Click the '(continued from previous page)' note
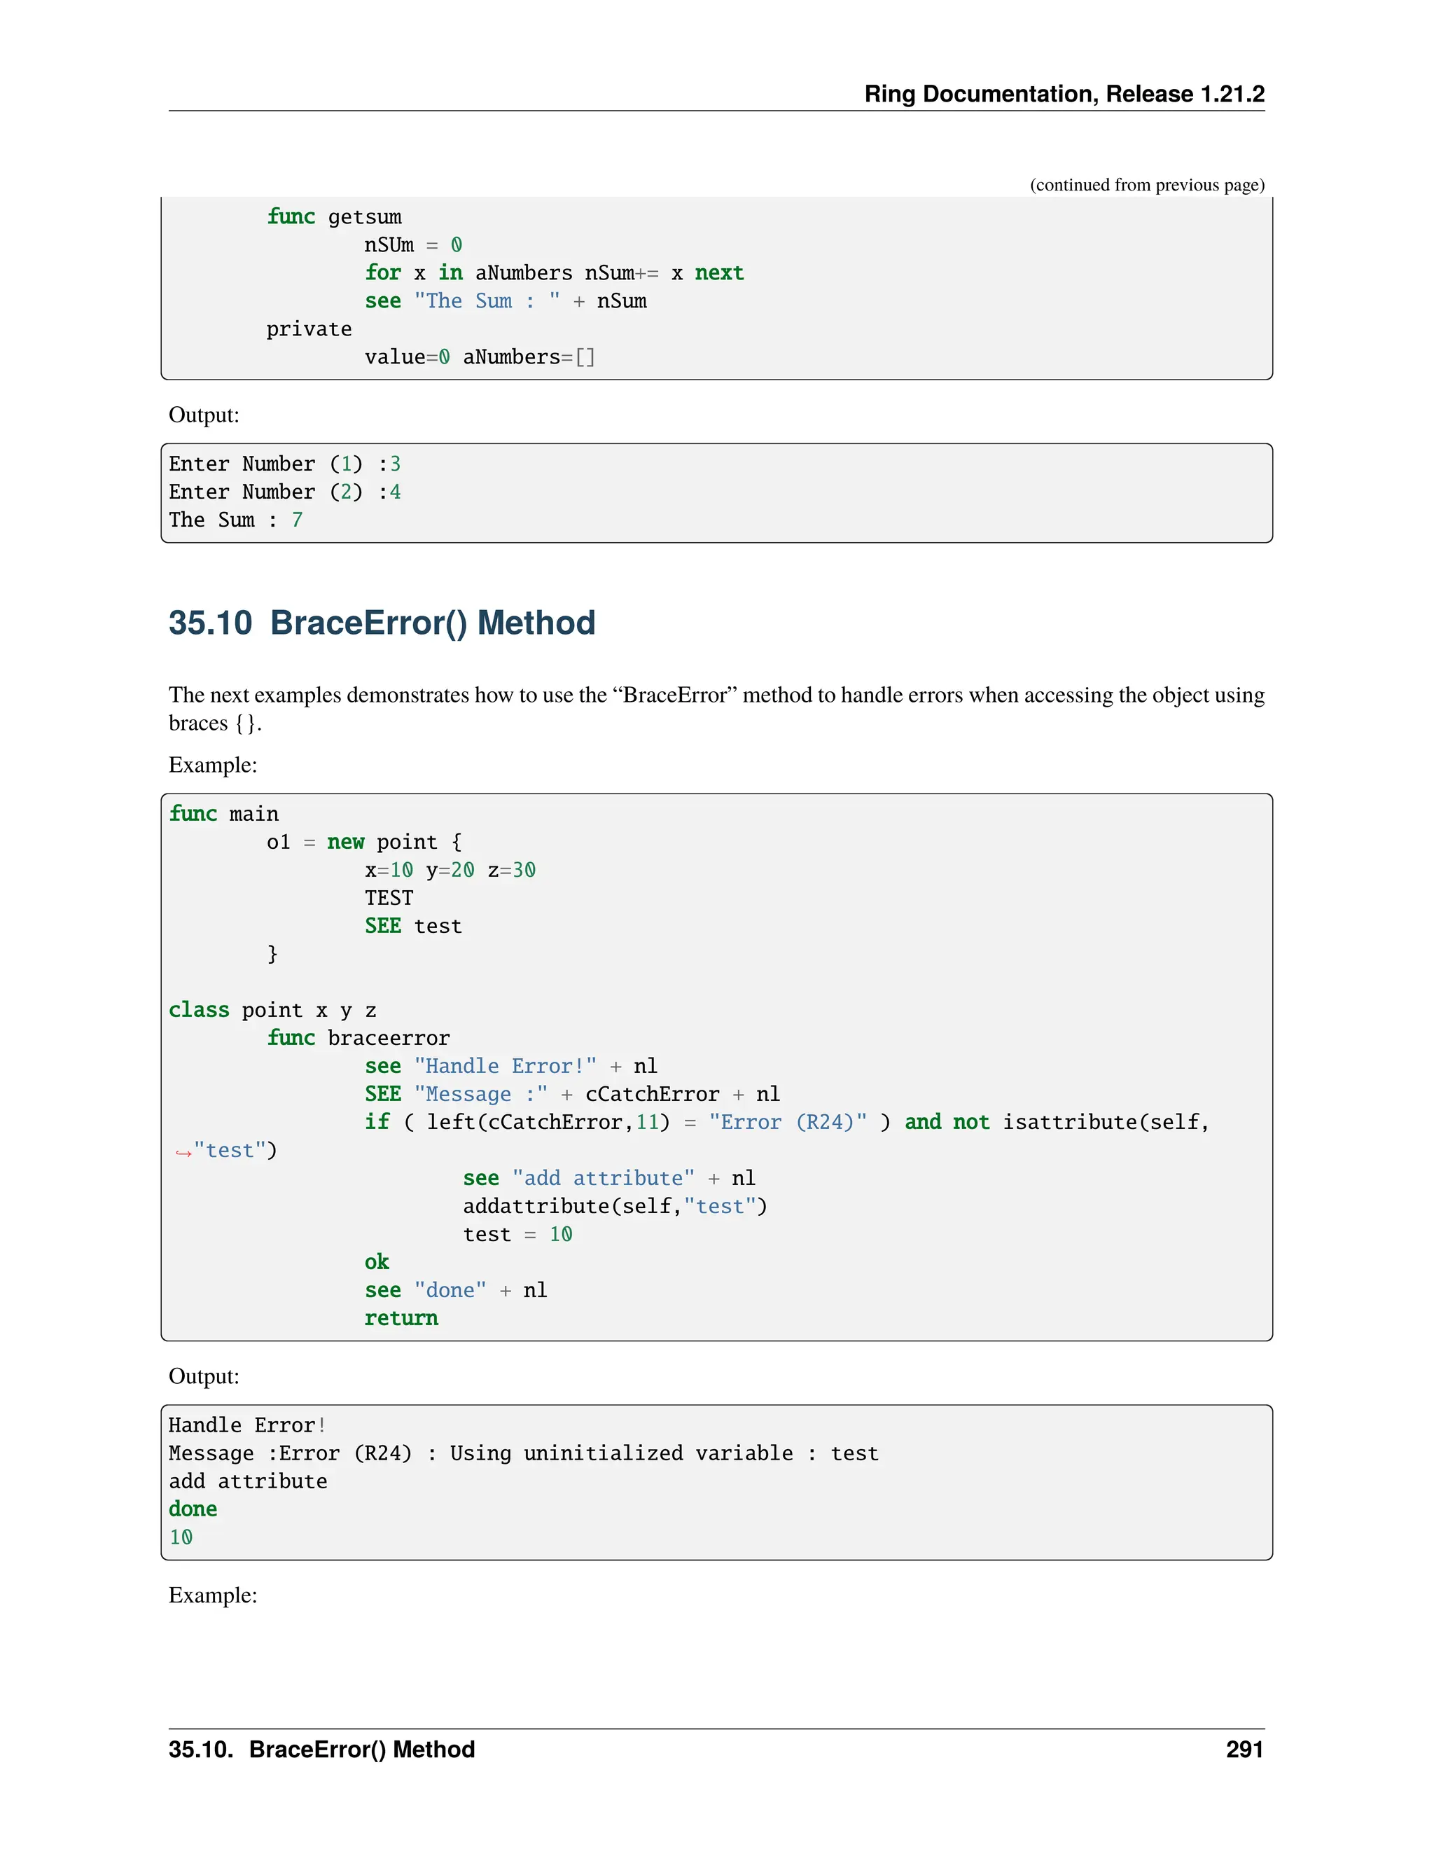1434x1856 pixels. pos(1146,186)
